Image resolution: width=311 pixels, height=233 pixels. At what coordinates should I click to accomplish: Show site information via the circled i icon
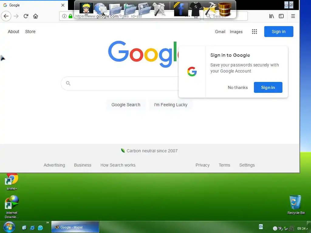coord(64,16)
